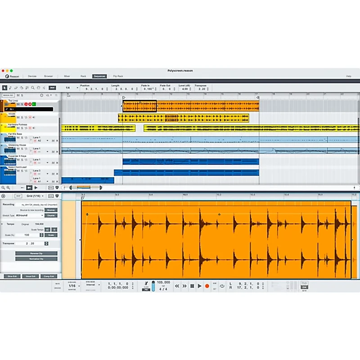Solo the Fat Kik Bass track
The height and width of the screenshot is (360, 360).
pyautogui.click(x=21, y=138)
